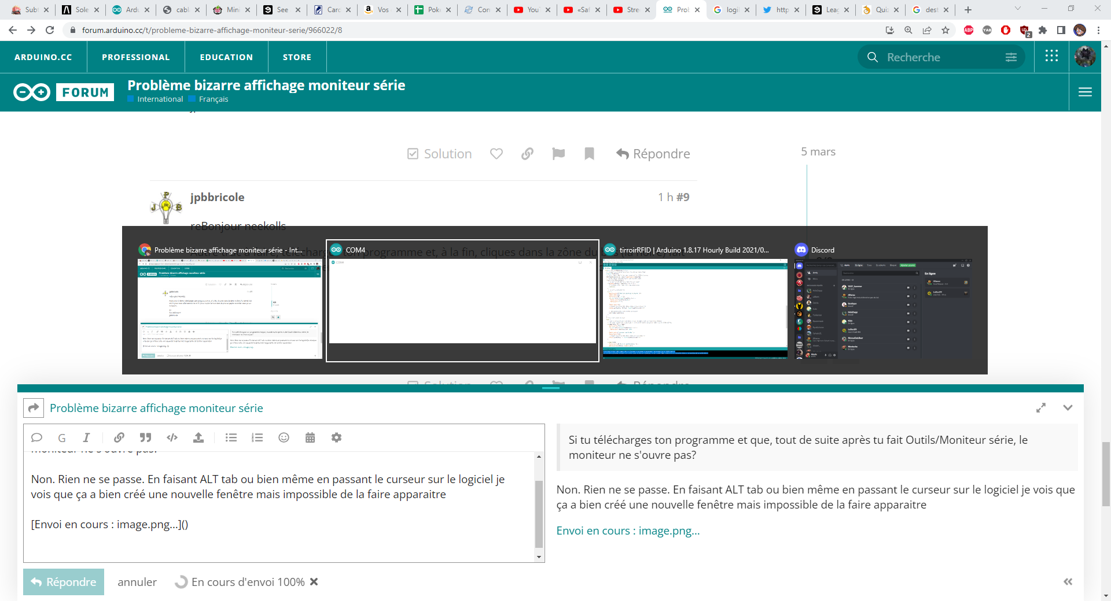Open a new browser tab

[968, 10]
